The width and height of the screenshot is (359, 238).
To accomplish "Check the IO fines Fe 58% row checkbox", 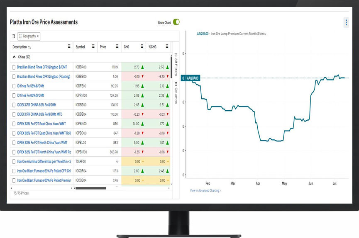I will tap(14, 86).
